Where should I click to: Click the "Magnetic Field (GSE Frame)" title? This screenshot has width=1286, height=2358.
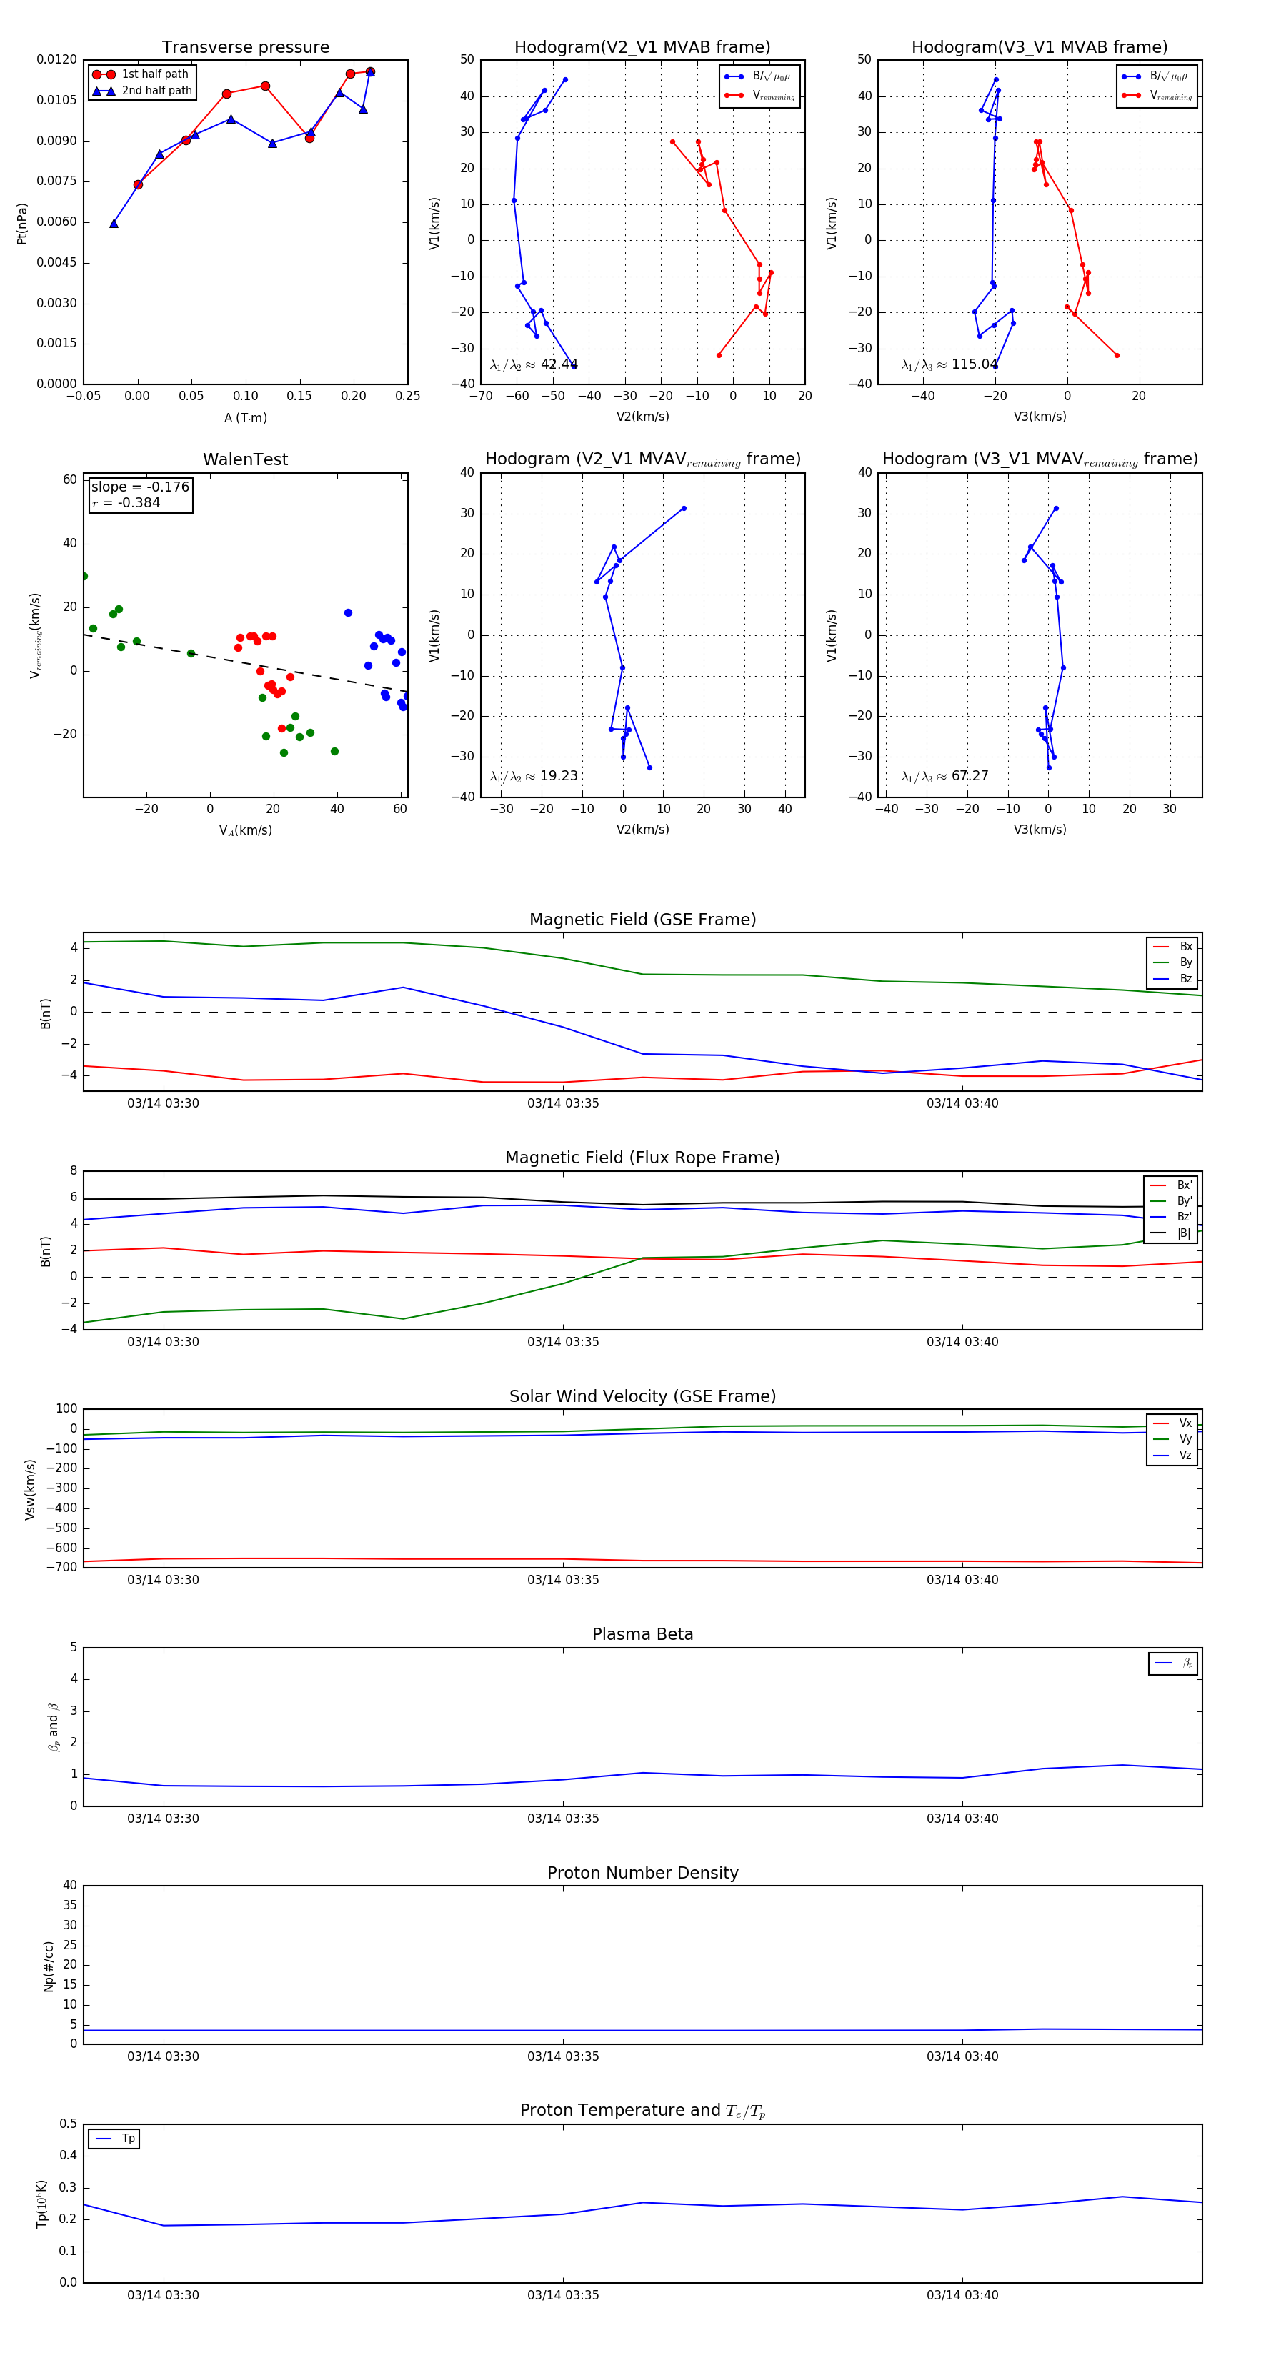point(642,919)
